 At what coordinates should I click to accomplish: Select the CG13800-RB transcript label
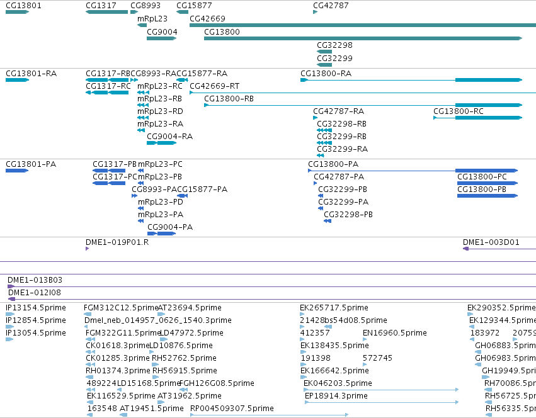(229, 99)
